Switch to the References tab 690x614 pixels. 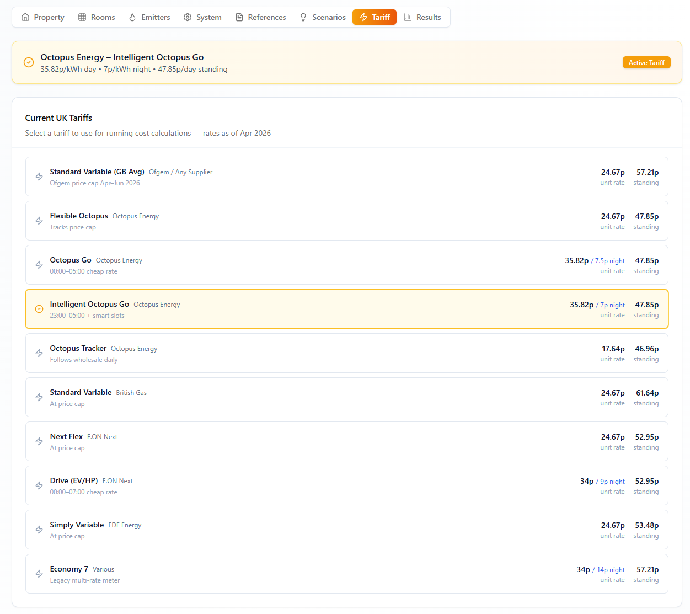261,17
